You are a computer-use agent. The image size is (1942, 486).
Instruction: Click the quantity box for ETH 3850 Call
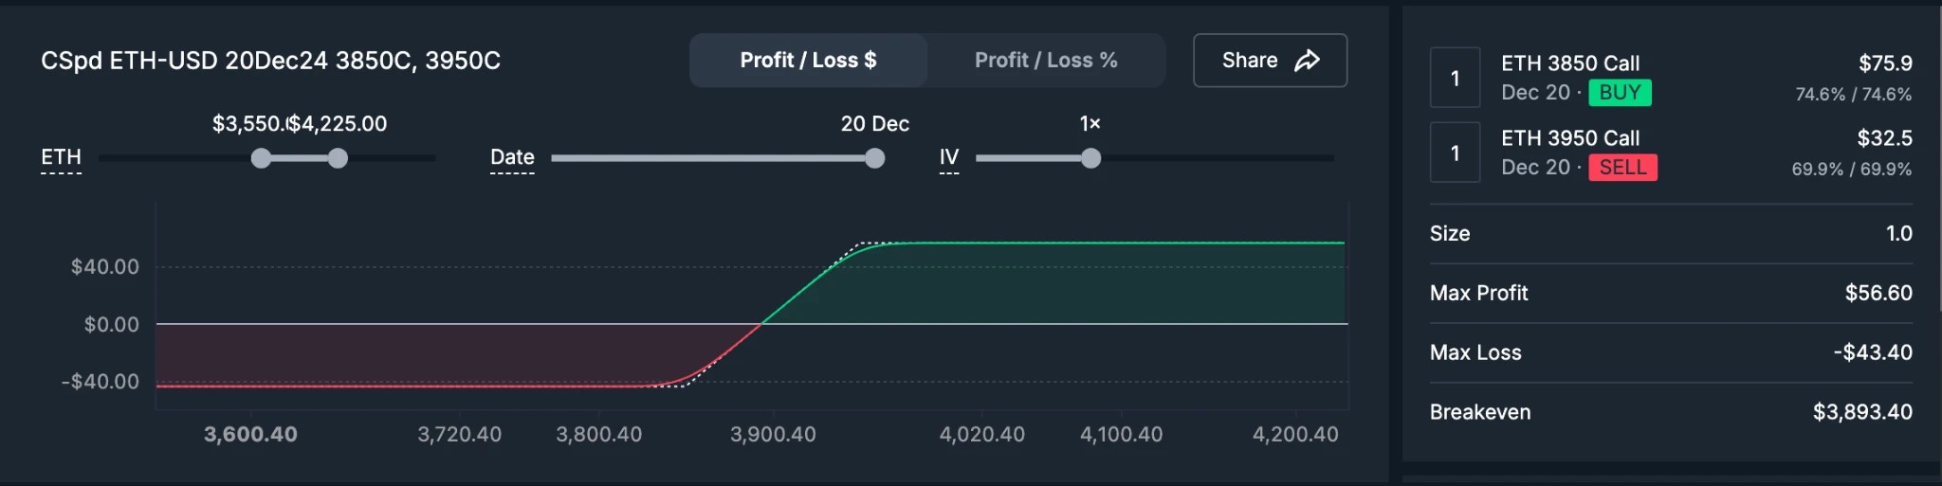point(1455,78)
